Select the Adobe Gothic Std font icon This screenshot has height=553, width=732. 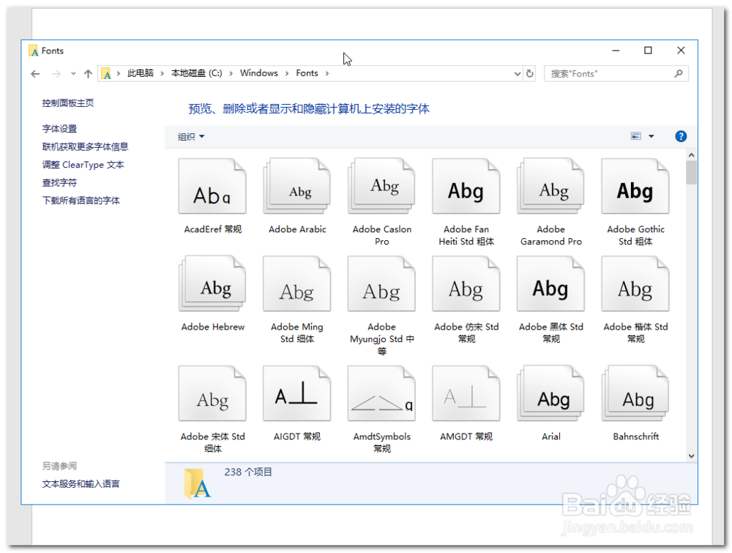click(635, 186)
